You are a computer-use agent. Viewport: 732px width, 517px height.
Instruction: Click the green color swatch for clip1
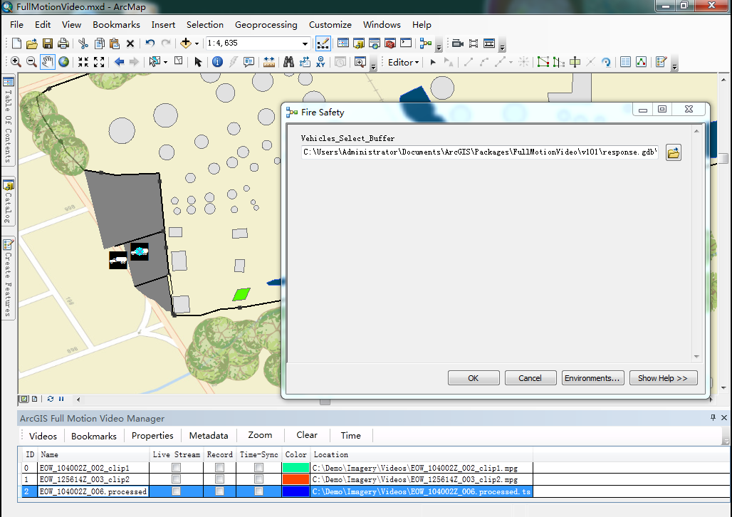pos(296,467)
